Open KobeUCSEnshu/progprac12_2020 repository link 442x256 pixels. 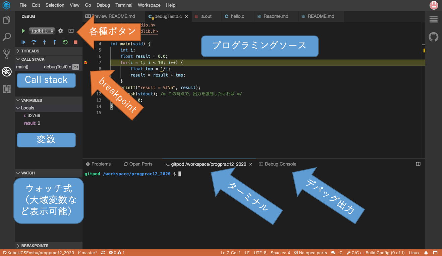pos(38,253)
